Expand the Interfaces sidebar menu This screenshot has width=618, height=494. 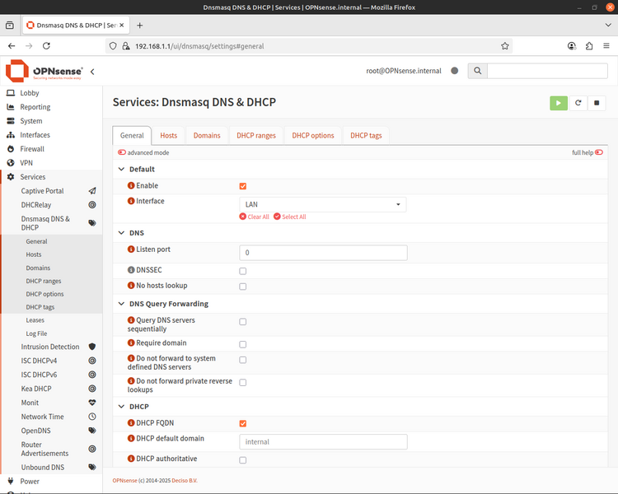[35, 135]
